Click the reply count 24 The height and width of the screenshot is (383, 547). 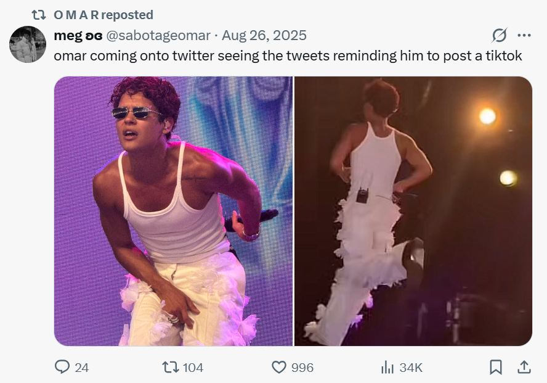coord(81,368)
